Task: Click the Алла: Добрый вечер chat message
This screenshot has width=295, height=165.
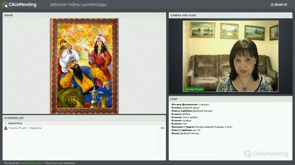Action: [x=185, y=133]
